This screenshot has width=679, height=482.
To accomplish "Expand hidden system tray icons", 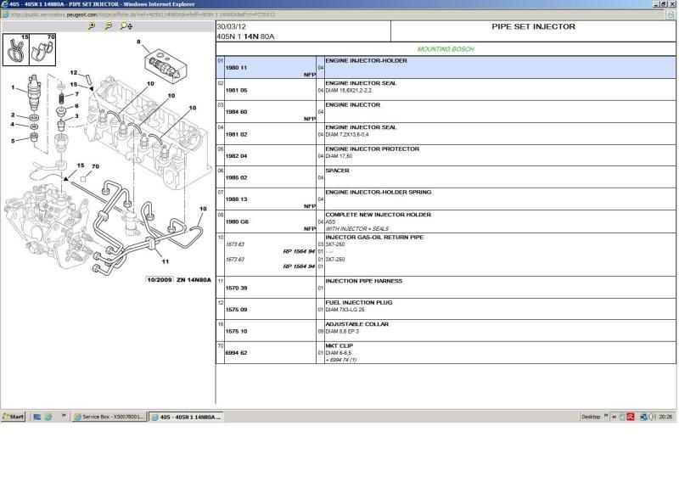I will coord(614,417).
